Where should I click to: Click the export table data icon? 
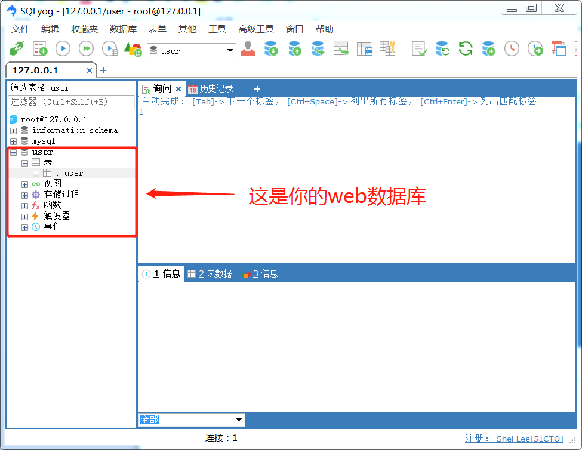tap(341, 48)
